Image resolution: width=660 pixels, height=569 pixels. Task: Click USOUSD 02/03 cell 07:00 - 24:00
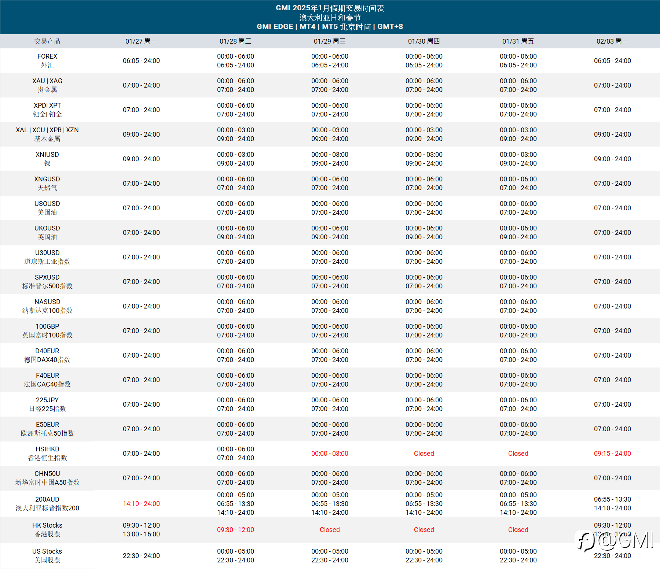[x=612, y=208]
